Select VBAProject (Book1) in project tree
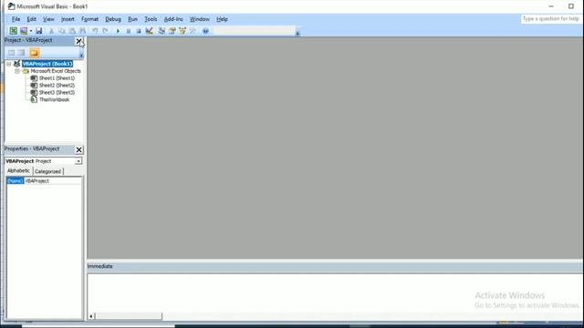Image resolution: width=584 pixels, height=328 pixels. [47, 64]
